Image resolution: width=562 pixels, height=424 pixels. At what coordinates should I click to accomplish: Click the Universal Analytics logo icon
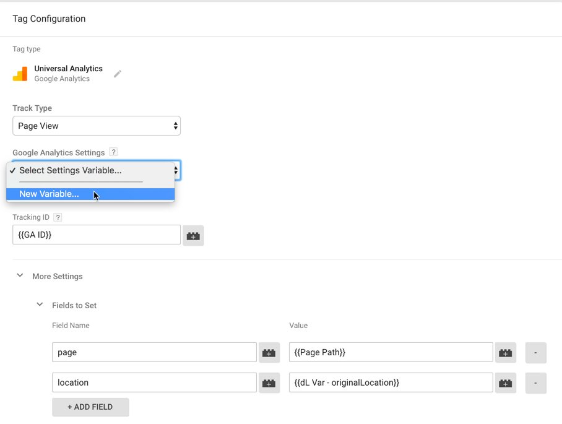pyautogui.click(x=20, y=74)
